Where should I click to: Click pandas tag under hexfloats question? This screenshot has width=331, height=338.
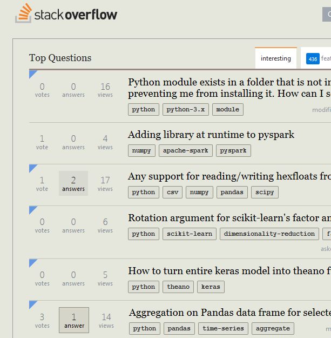tap(232, 192)
